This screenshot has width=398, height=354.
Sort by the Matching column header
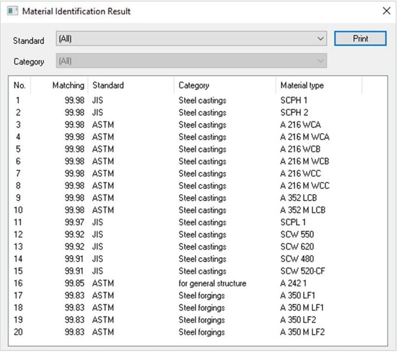click(x=60, y=85)
